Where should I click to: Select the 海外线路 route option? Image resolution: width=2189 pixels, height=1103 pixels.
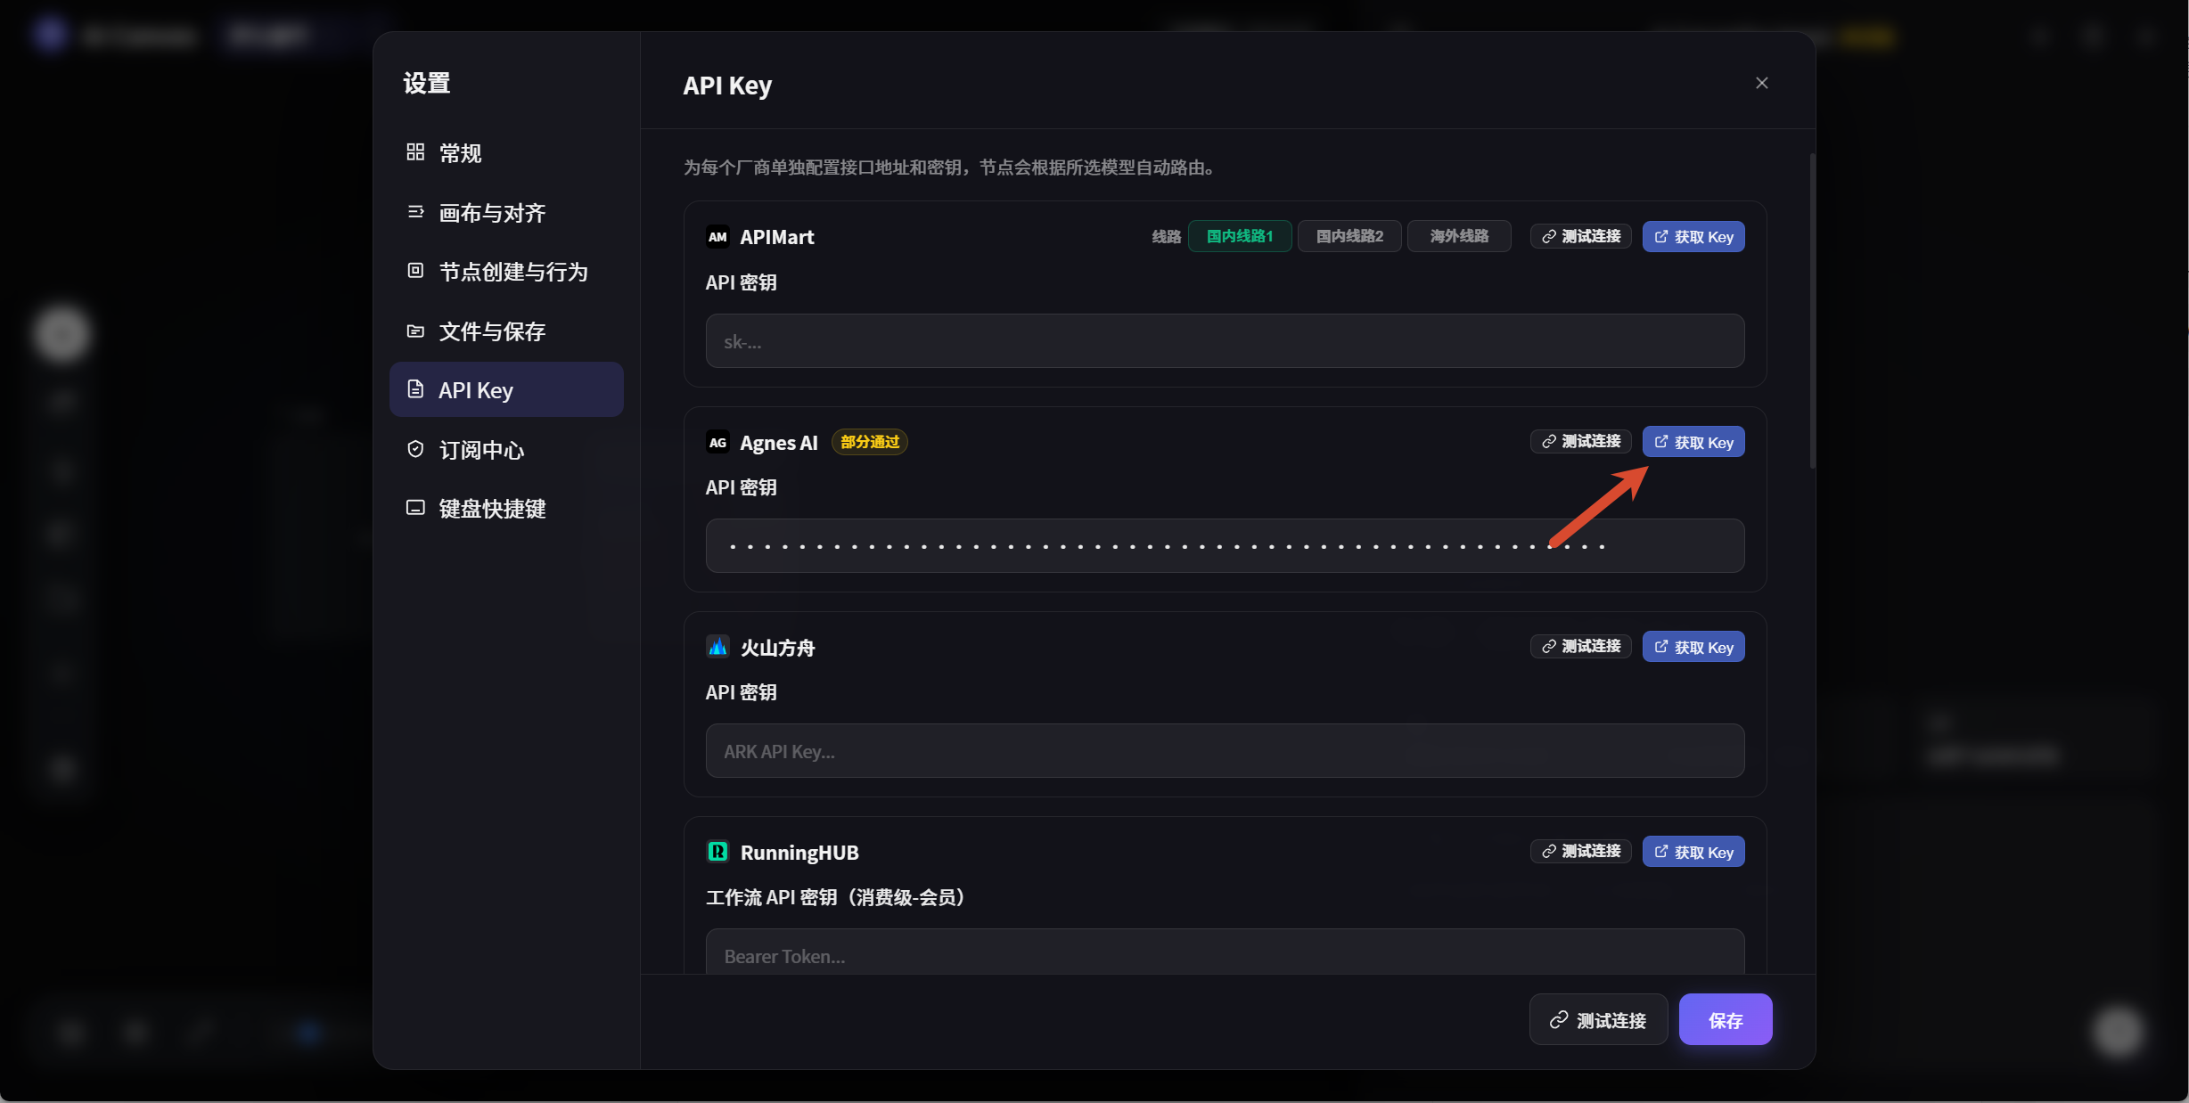(x=1459, y=236)
